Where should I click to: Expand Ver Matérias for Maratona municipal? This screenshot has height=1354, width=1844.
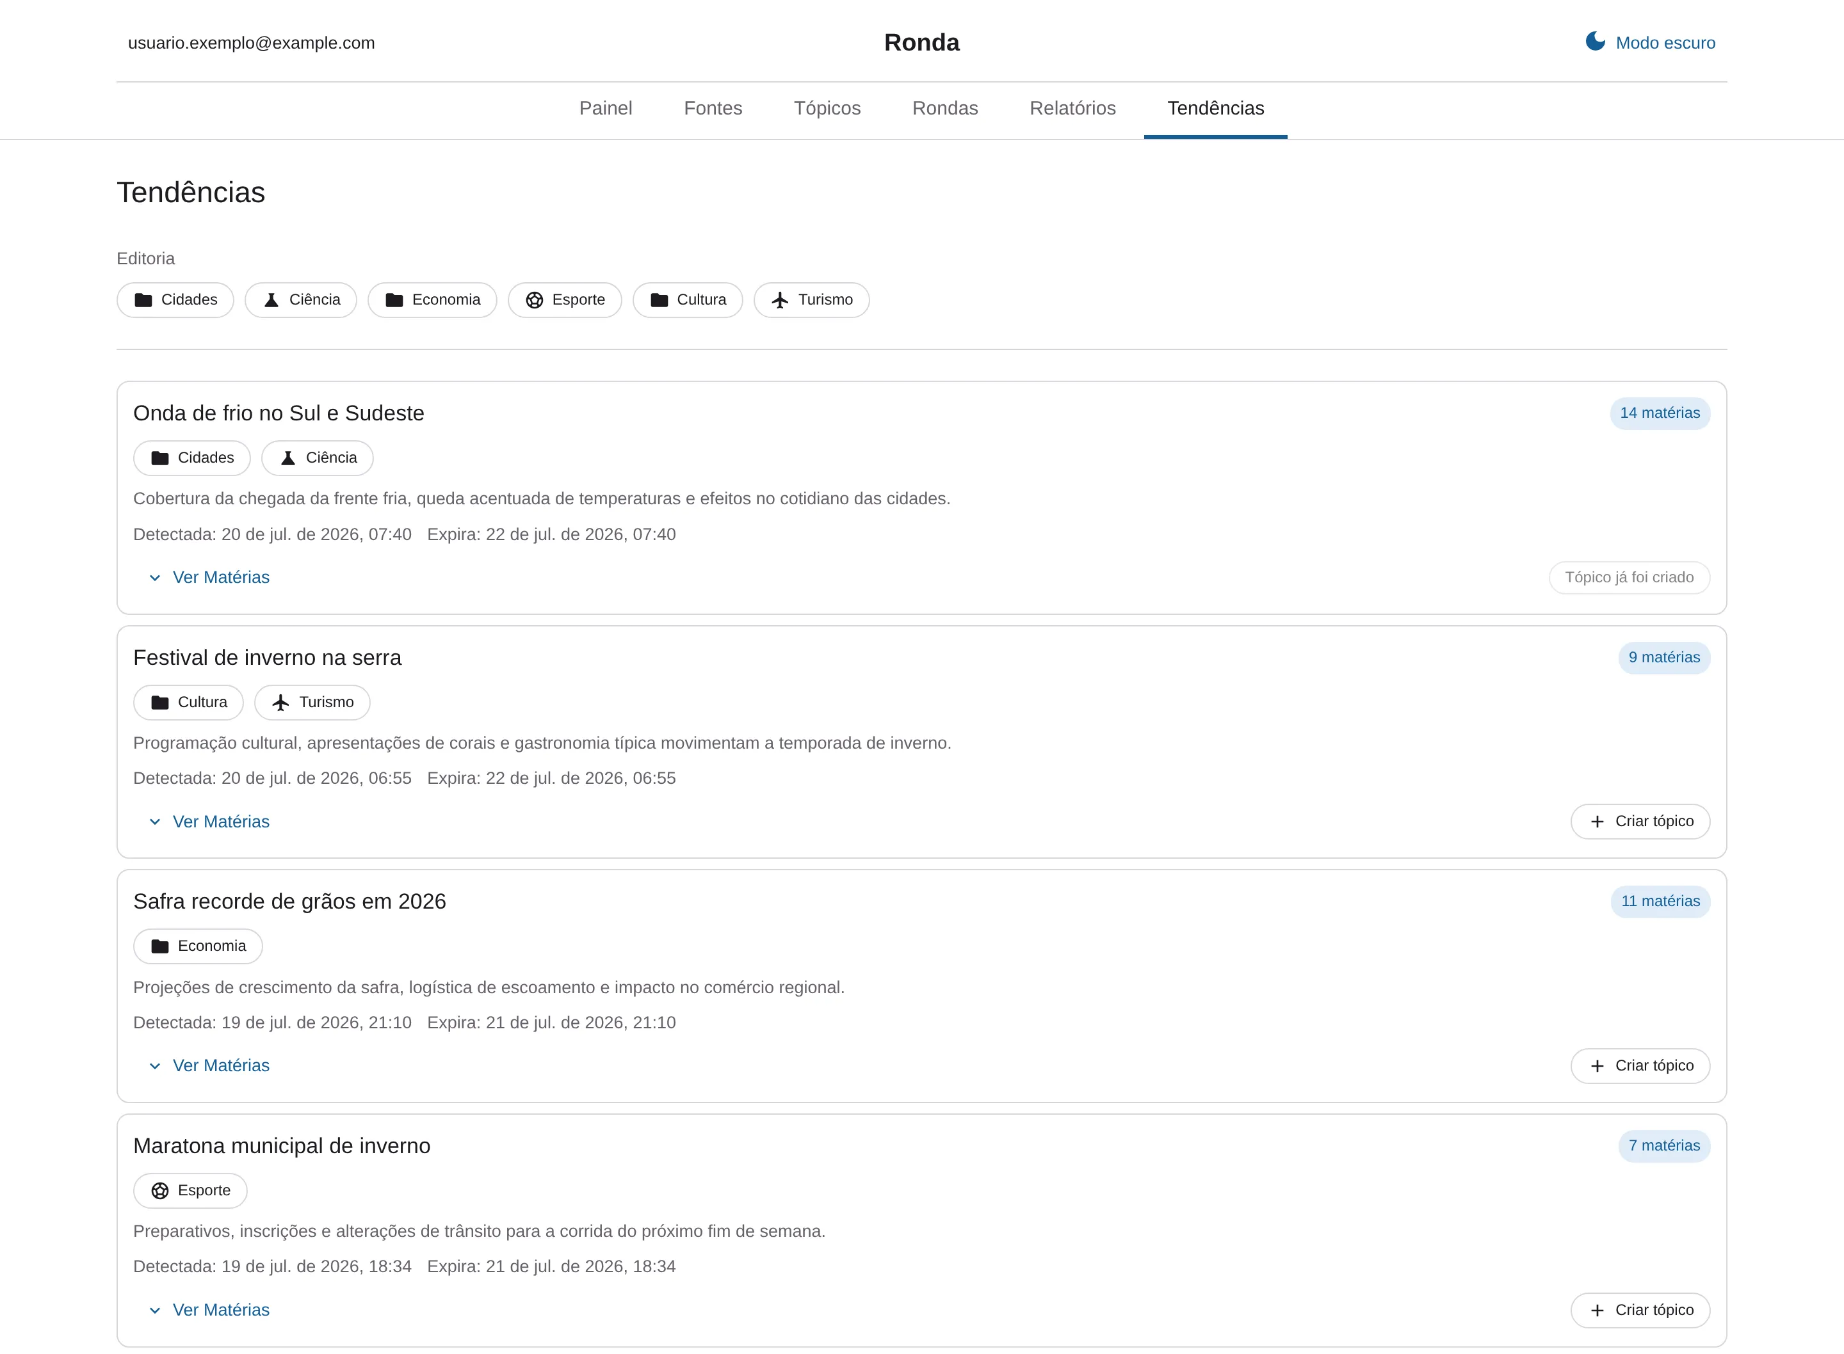[x=209, y=1310]
